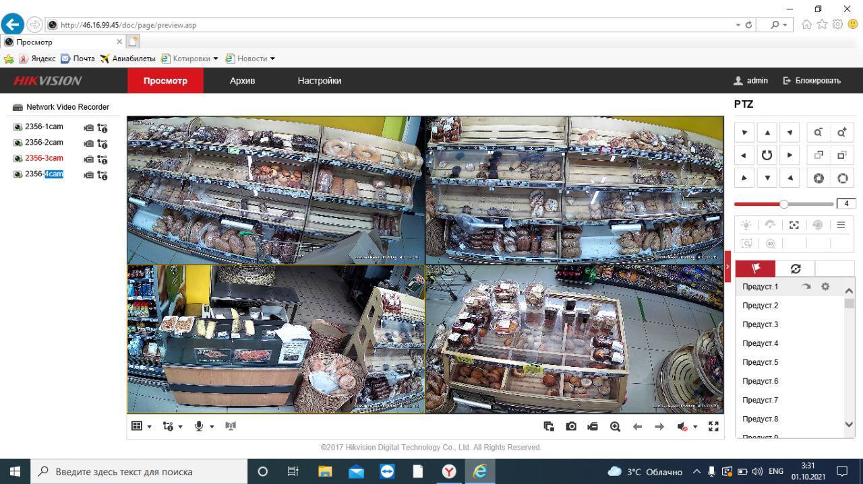Image resolution: width=863 pixels, height=484 pixels.
Task: Start recording for 2356-2cam in camera list
Action: 88,143
